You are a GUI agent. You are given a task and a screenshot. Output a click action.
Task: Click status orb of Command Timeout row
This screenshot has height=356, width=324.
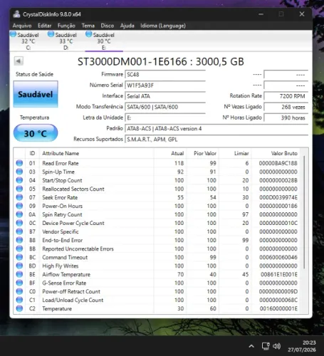(19, 257)
